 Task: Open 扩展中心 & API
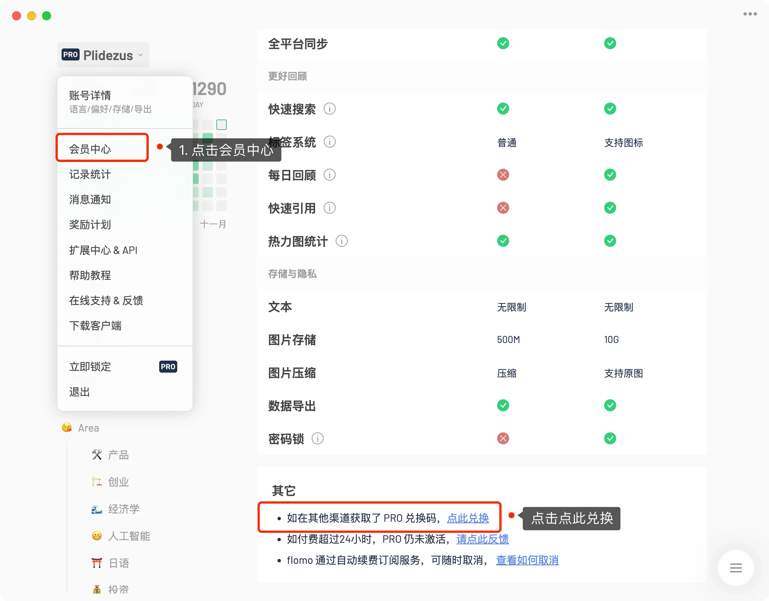click(x=103, y=250)
